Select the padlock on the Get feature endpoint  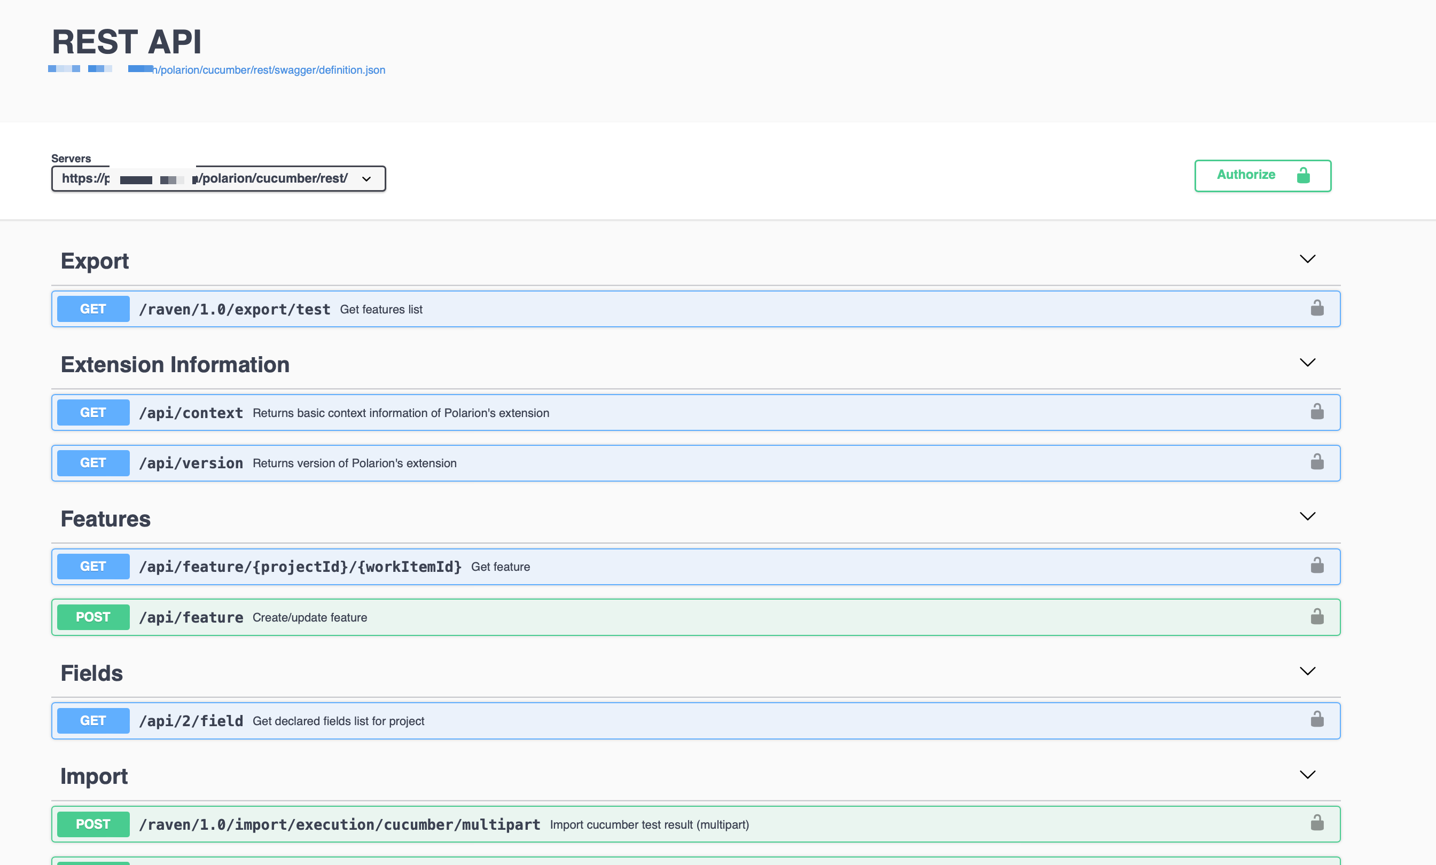coord(1318,565)
